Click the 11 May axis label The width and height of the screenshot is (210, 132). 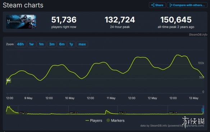(x=111, y=98)
